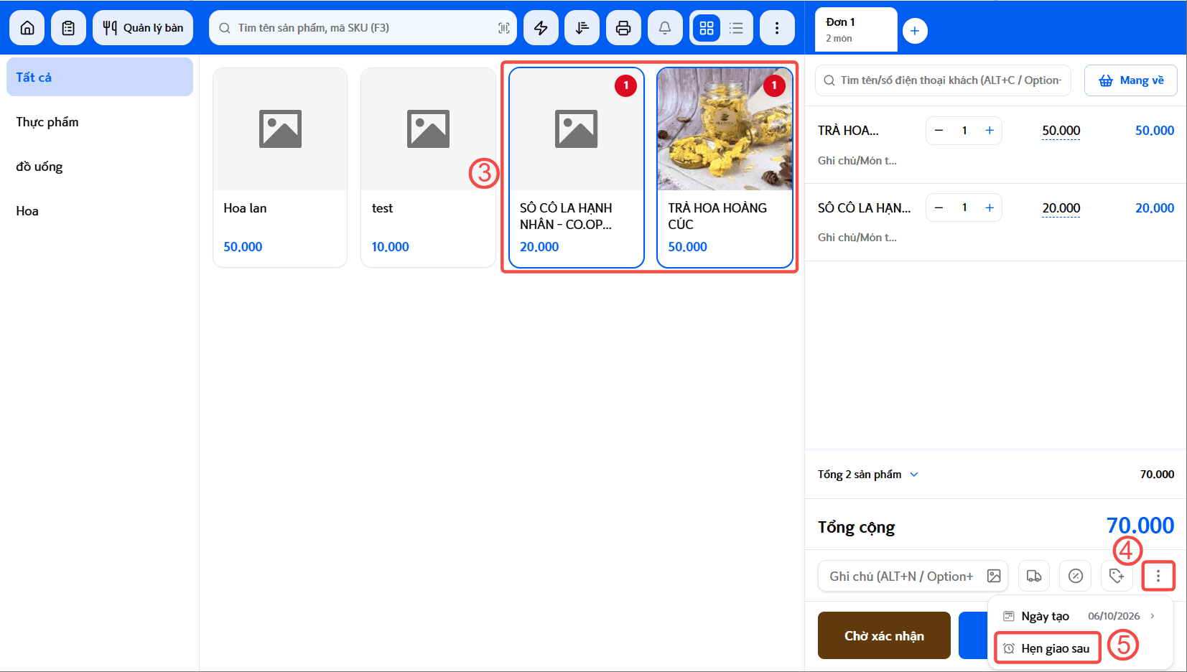Open the sort order icon
Viewport: 1187px width, 672px height.
coord(582,28)
